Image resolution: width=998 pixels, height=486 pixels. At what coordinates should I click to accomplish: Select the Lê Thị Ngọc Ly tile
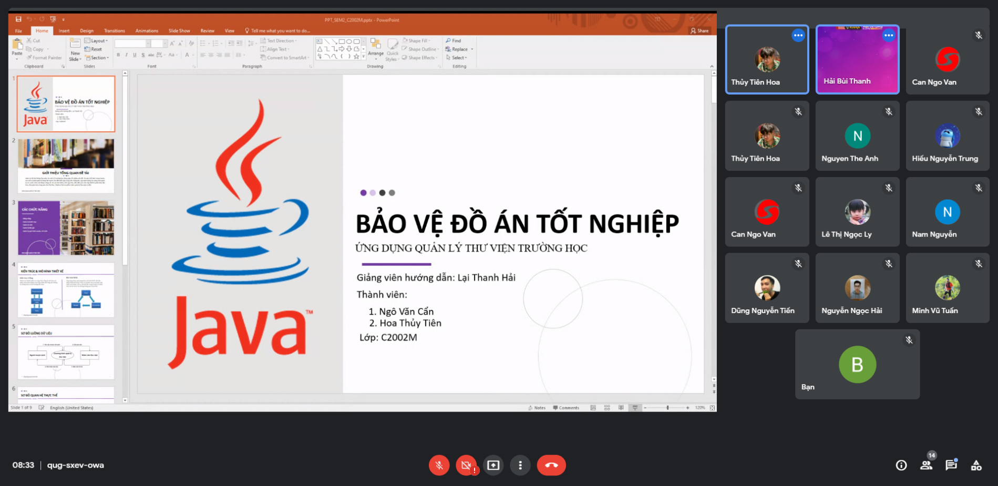857,212
